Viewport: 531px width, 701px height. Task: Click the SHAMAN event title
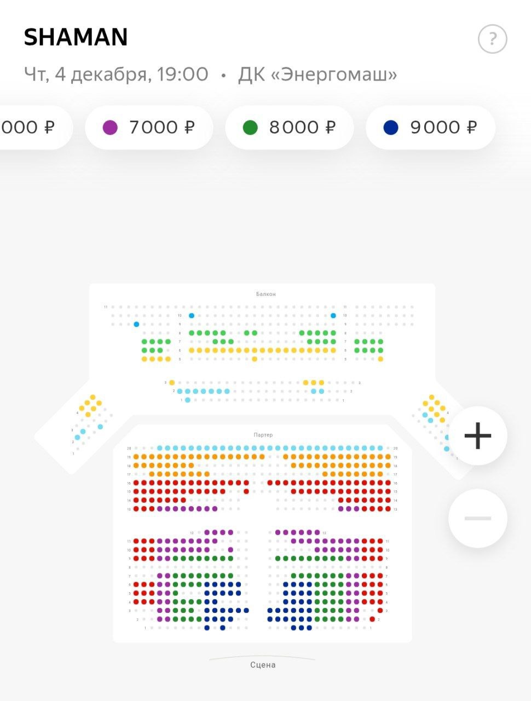point(76,37)
